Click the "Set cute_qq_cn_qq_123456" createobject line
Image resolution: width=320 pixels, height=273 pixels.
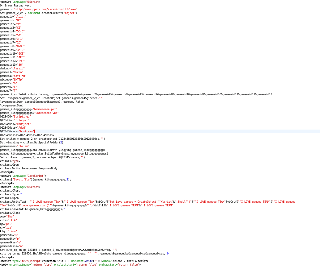tap(59, 250)
